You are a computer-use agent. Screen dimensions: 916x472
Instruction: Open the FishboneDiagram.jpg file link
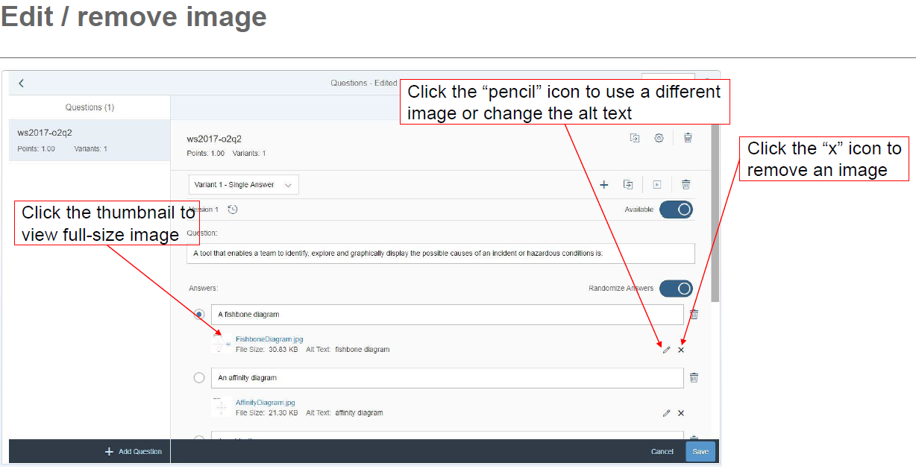coord(269,339)
